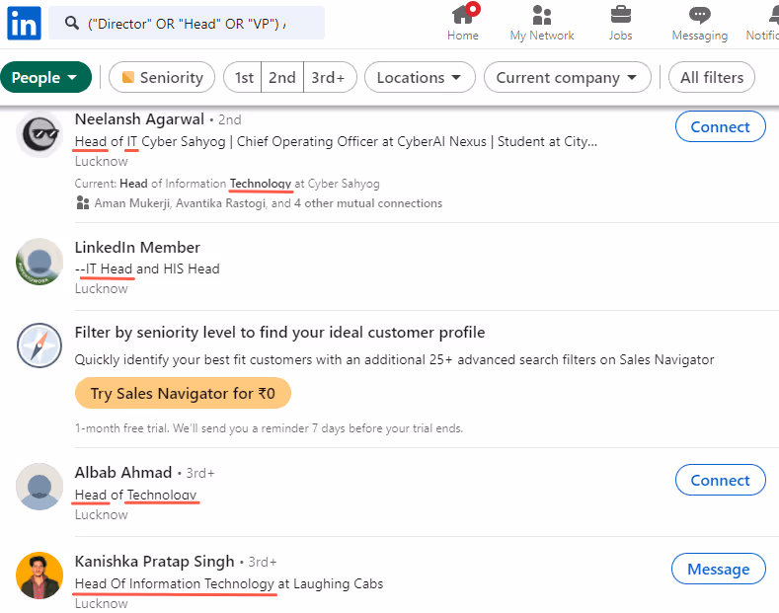Click the mutual connections text link
This screenshot has height=613, width=779.
click(x=269, y=203)
